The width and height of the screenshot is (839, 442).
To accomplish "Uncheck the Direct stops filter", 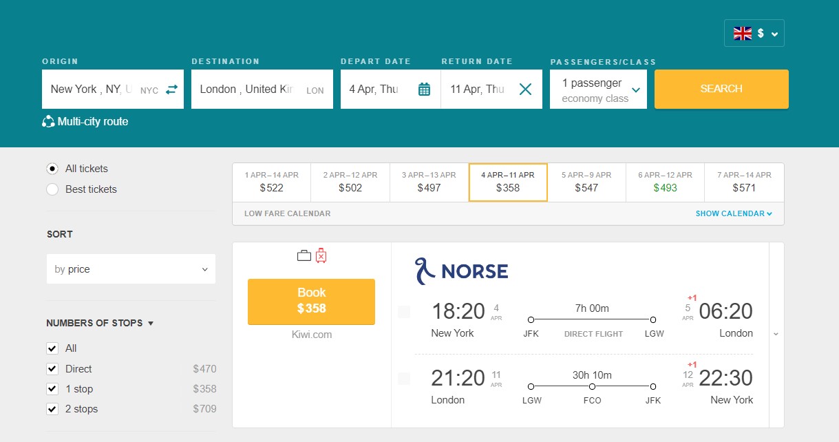I will tap(52, 368).
